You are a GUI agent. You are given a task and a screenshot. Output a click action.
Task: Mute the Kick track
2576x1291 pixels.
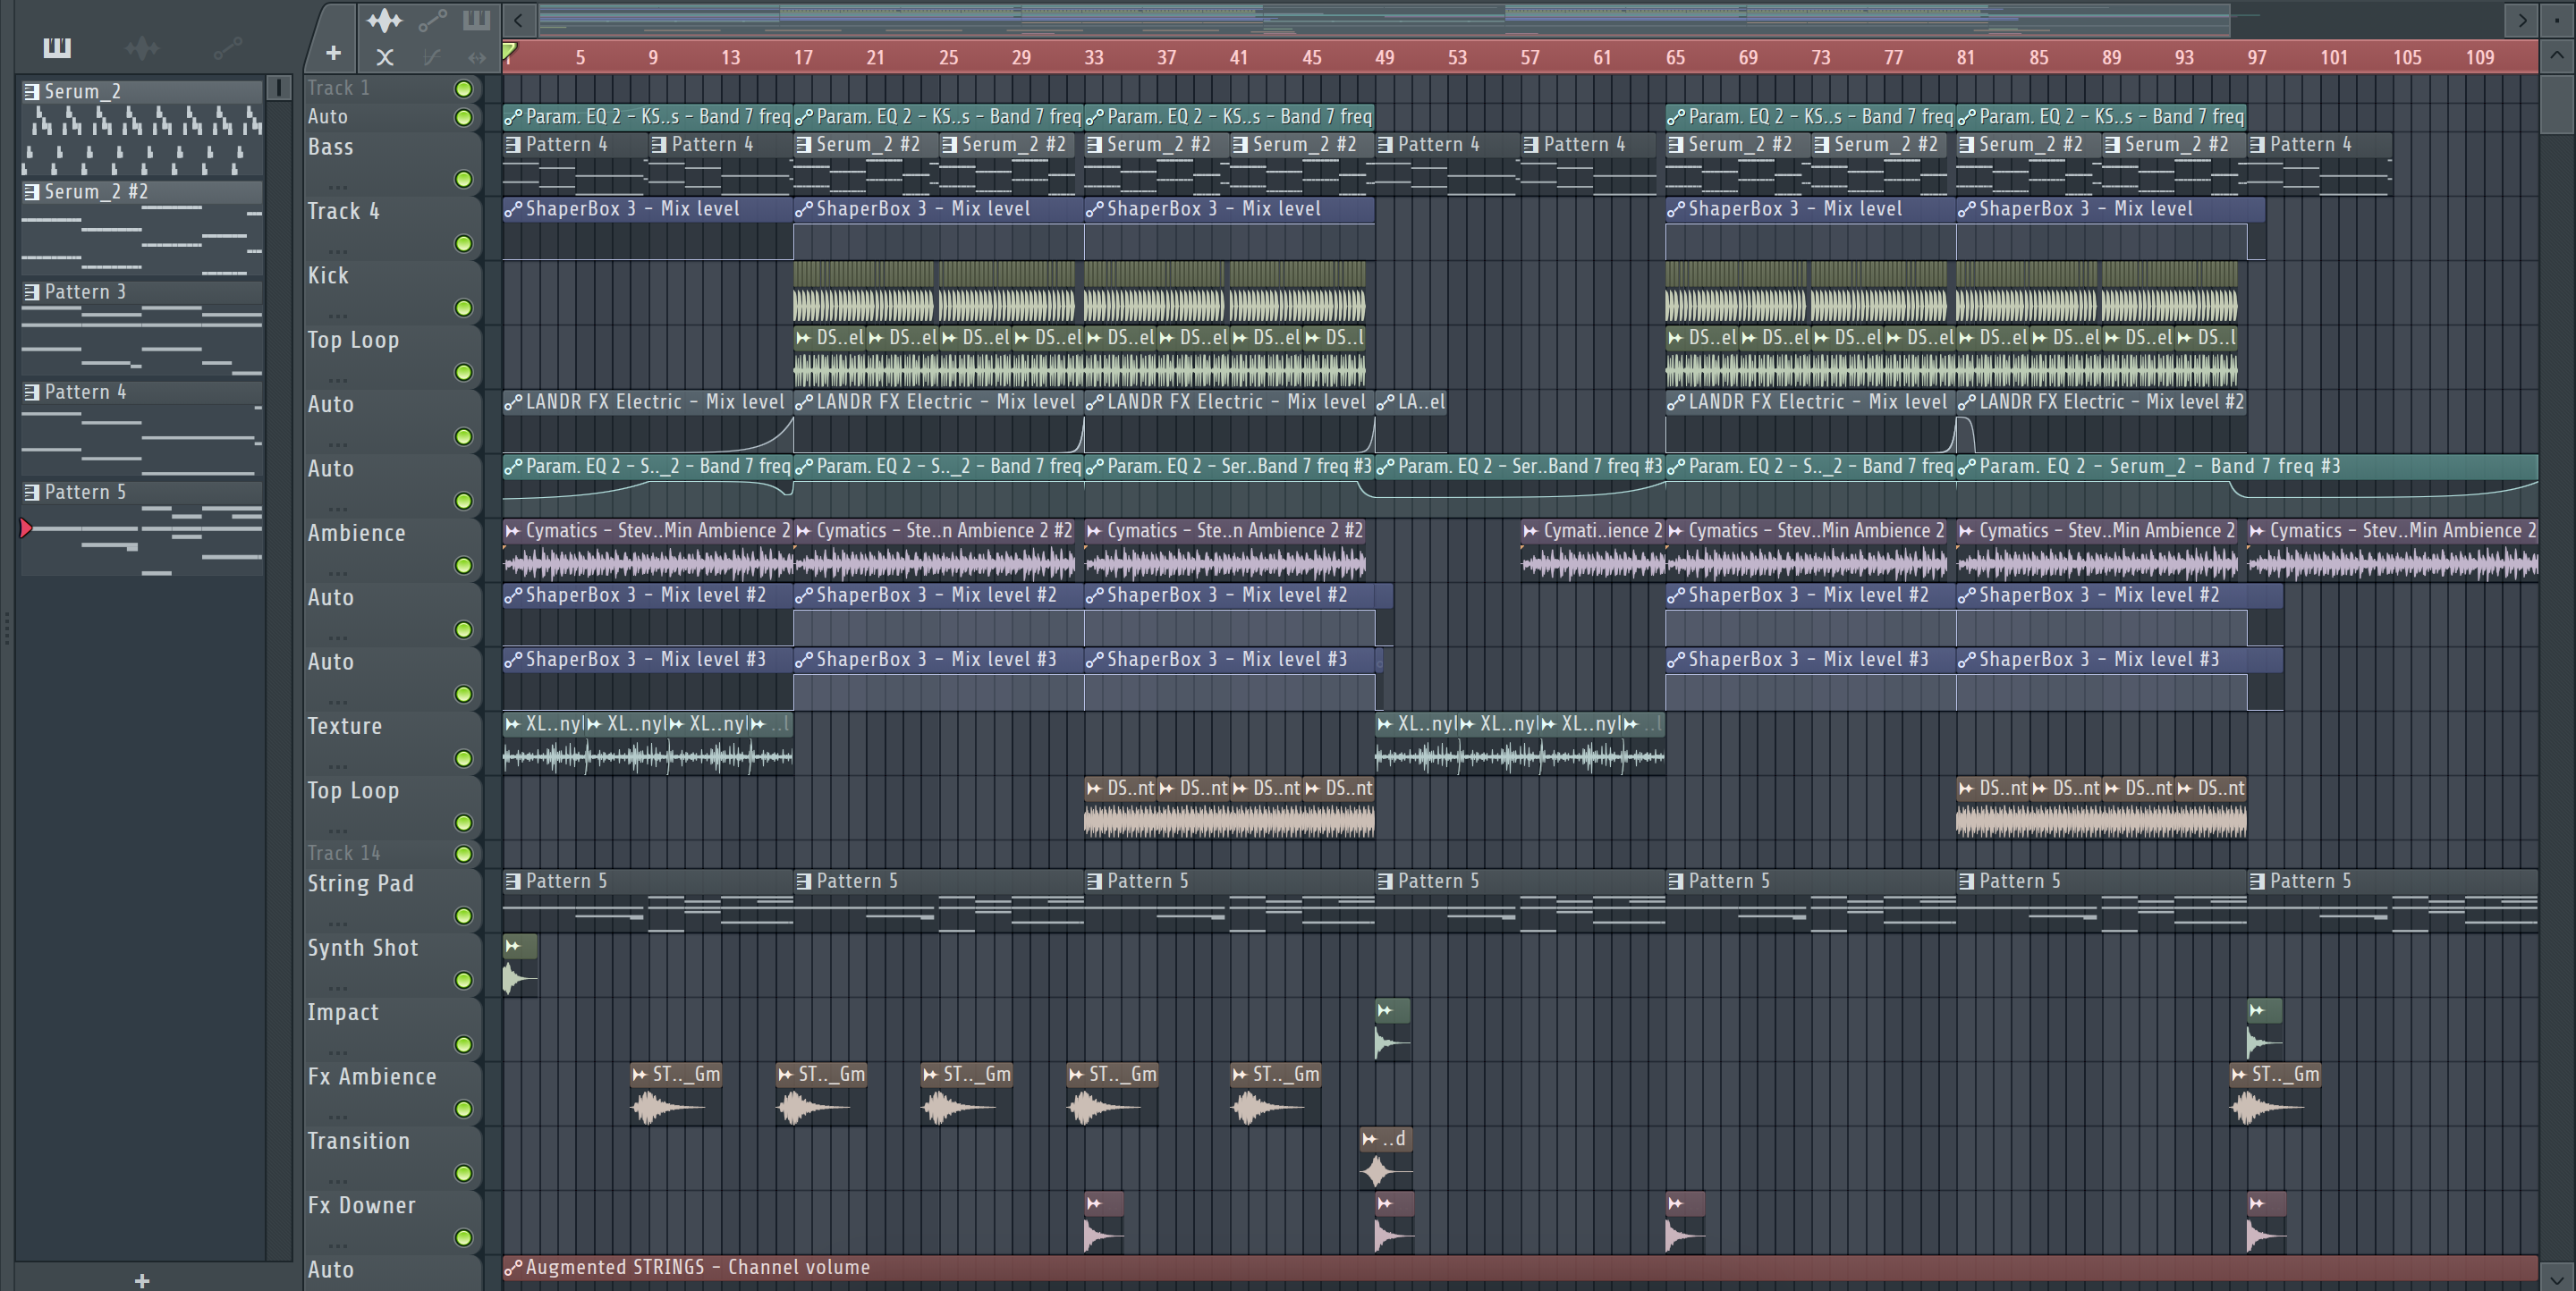click(463, 308)
